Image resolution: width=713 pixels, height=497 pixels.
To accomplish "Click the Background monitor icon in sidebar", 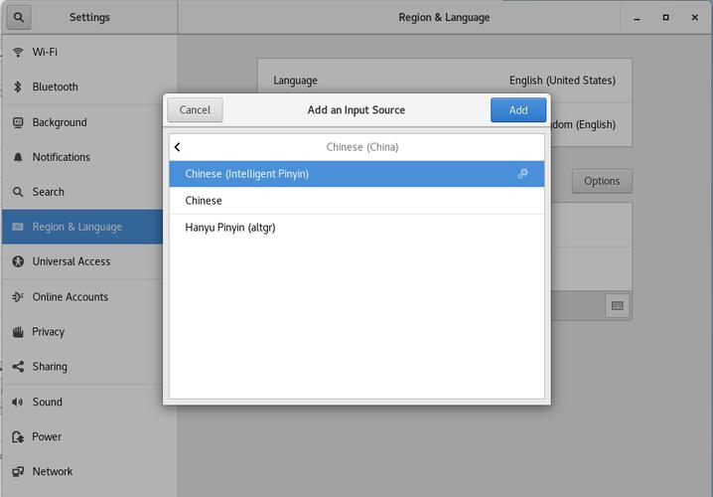I will click(x=18, y=122).
